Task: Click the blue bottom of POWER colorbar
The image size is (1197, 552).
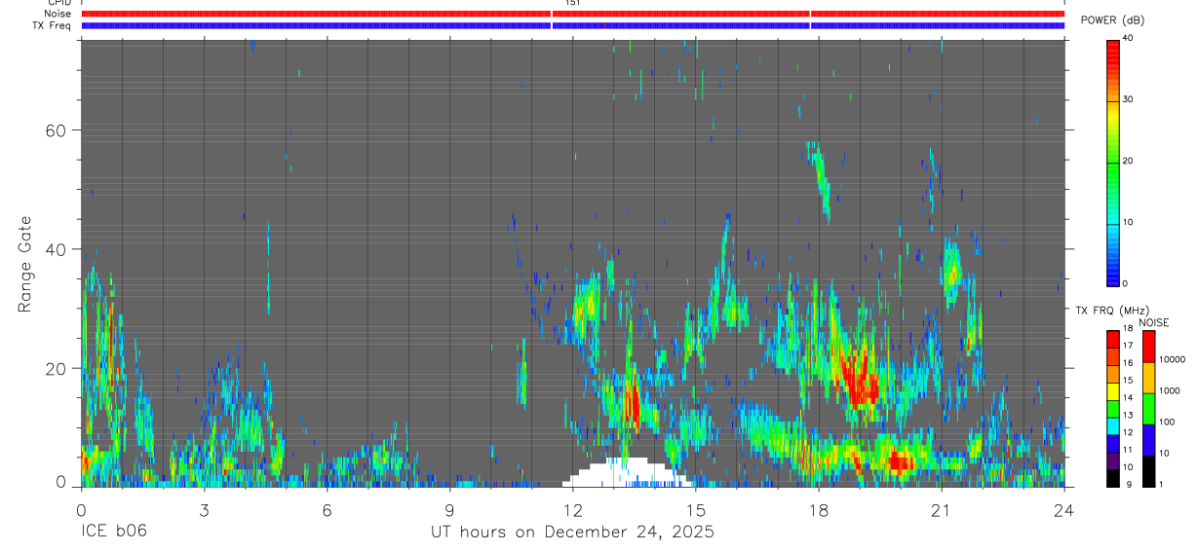Action: (x=1113, y=273)
